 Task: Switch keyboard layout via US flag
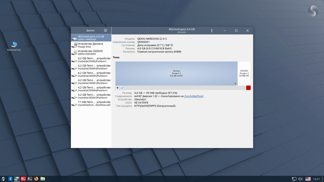point(308,179)
